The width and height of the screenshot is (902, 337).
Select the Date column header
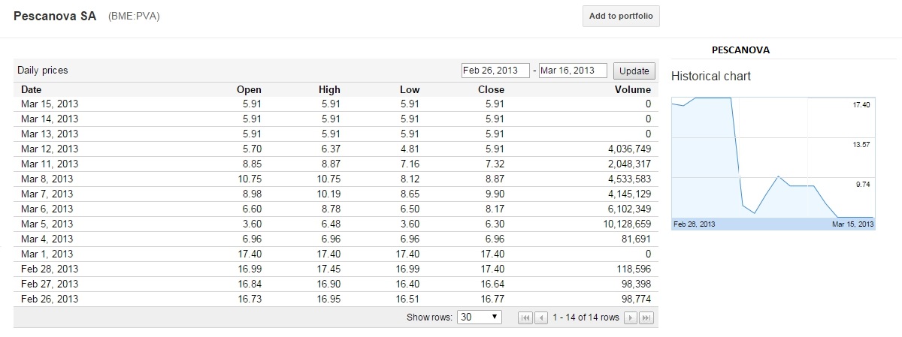[32, 89]
